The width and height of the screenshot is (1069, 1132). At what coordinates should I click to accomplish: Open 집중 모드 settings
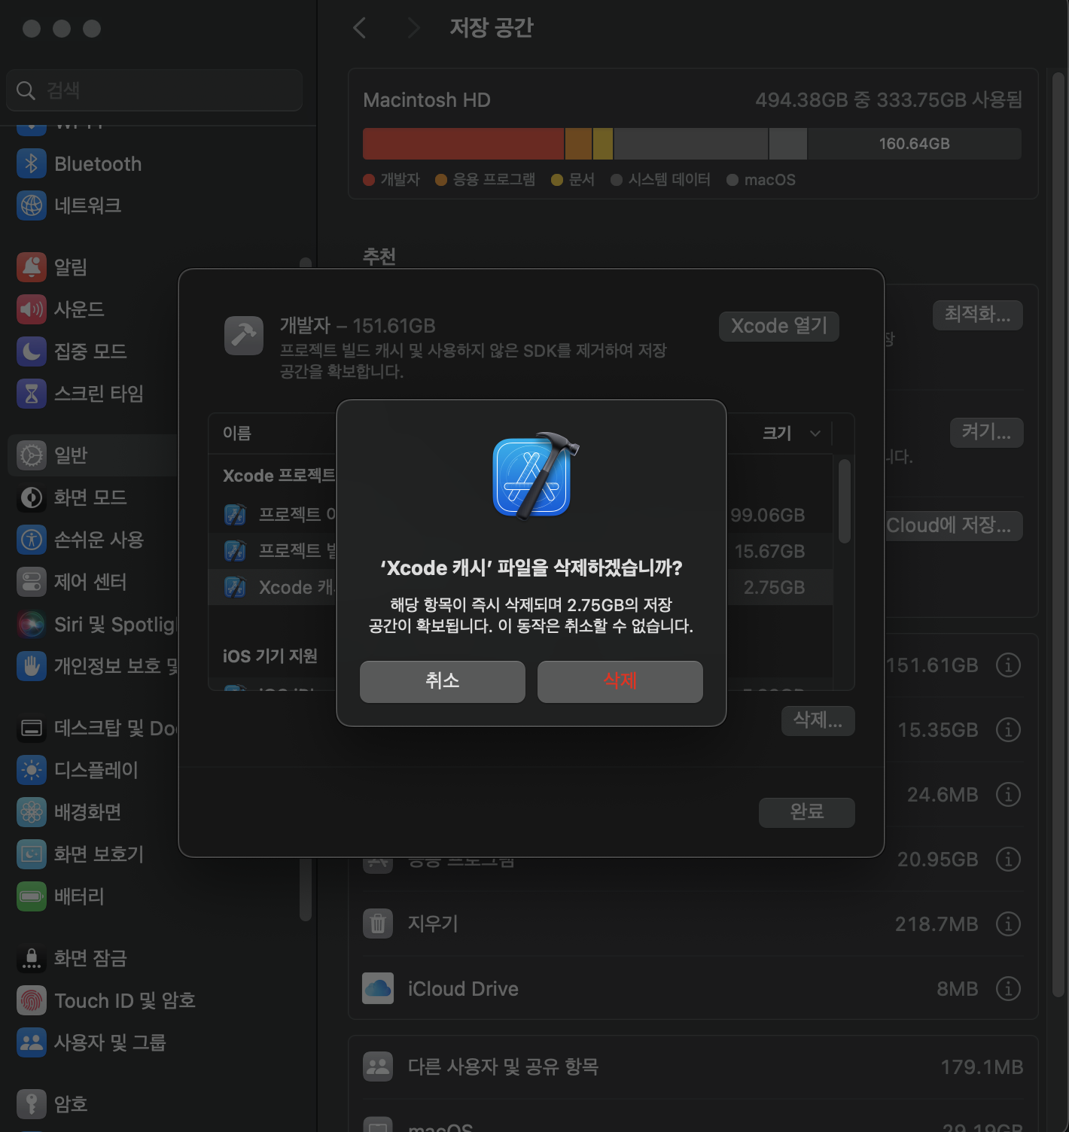pyautogui.click(x=32, y=351)
